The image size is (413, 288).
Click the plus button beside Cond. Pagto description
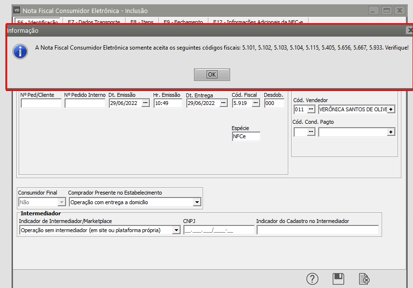pyautogui.click(x=391, y=132)
